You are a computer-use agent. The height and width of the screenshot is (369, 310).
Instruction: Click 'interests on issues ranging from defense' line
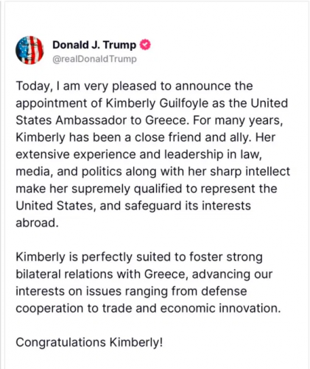tap(131, 292)
